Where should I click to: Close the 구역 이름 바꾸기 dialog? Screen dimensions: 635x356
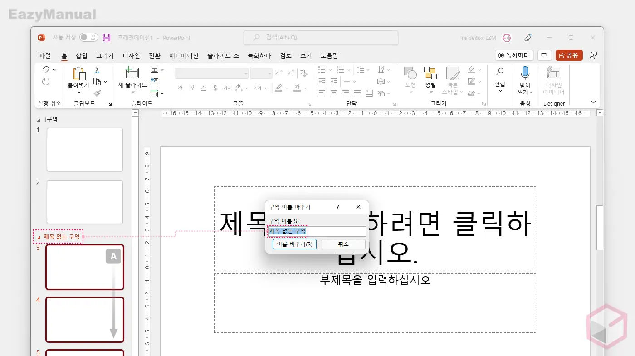[358, 207]
